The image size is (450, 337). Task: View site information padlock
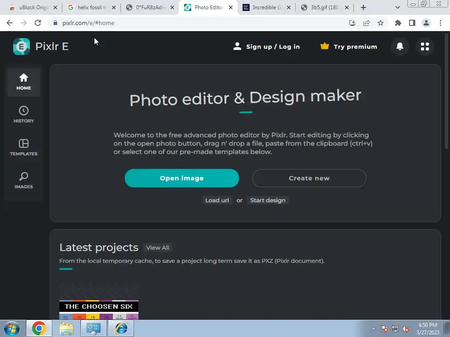tap(55, 23)
